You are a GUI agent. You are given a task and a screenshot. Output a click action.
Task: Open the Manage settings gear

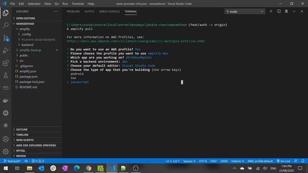(x=5, y=151)
